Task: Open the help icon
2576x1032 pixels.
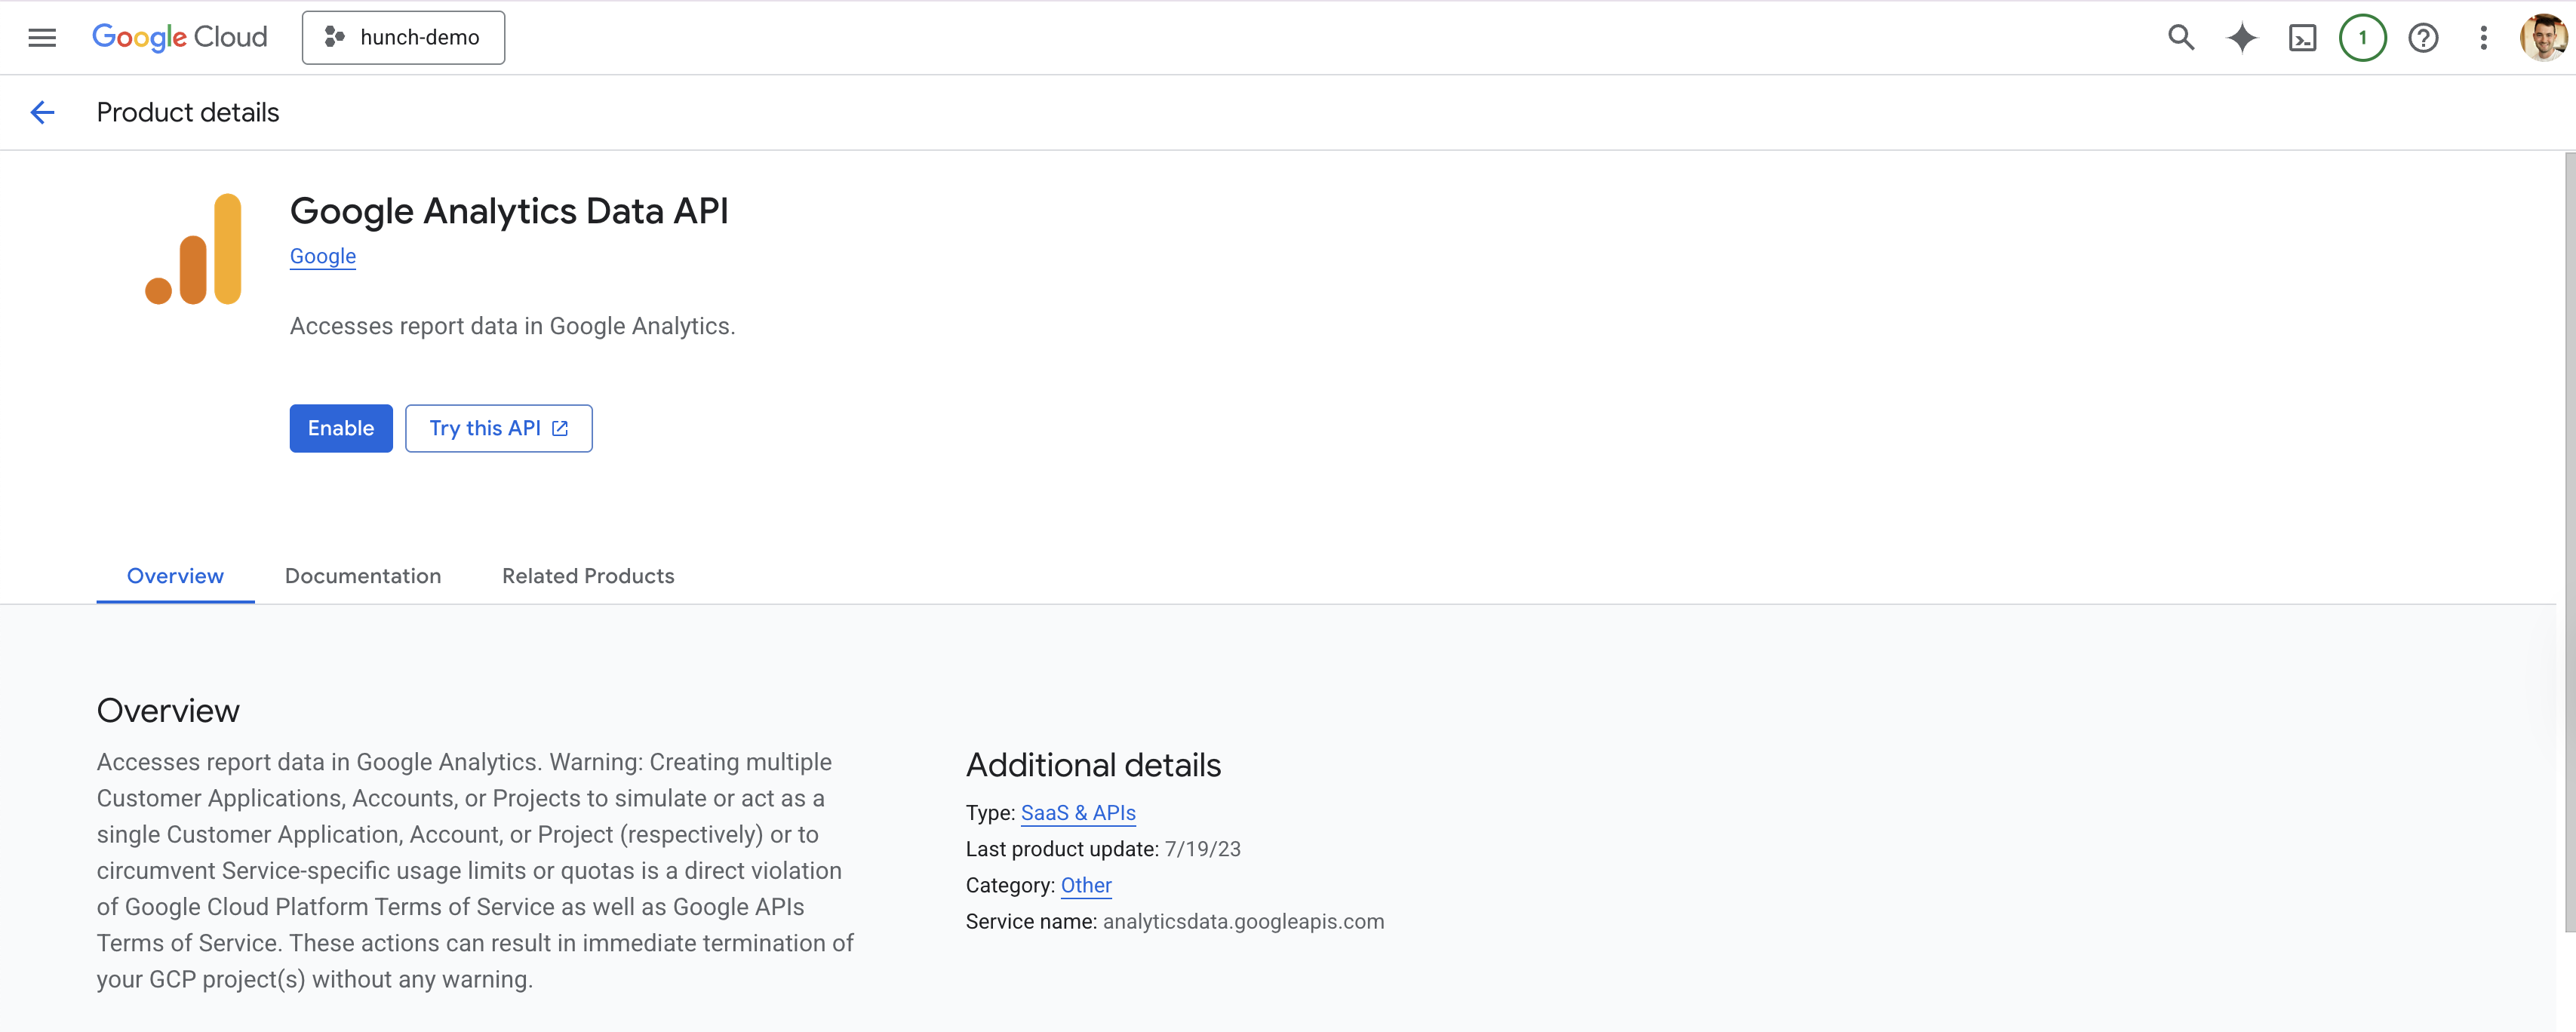Action: point(2423,37)
